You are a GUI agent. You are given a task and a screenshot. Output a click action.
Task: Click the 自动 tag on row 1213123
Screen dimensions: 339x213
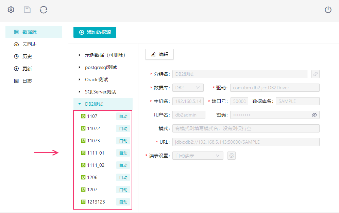[123, 202]
